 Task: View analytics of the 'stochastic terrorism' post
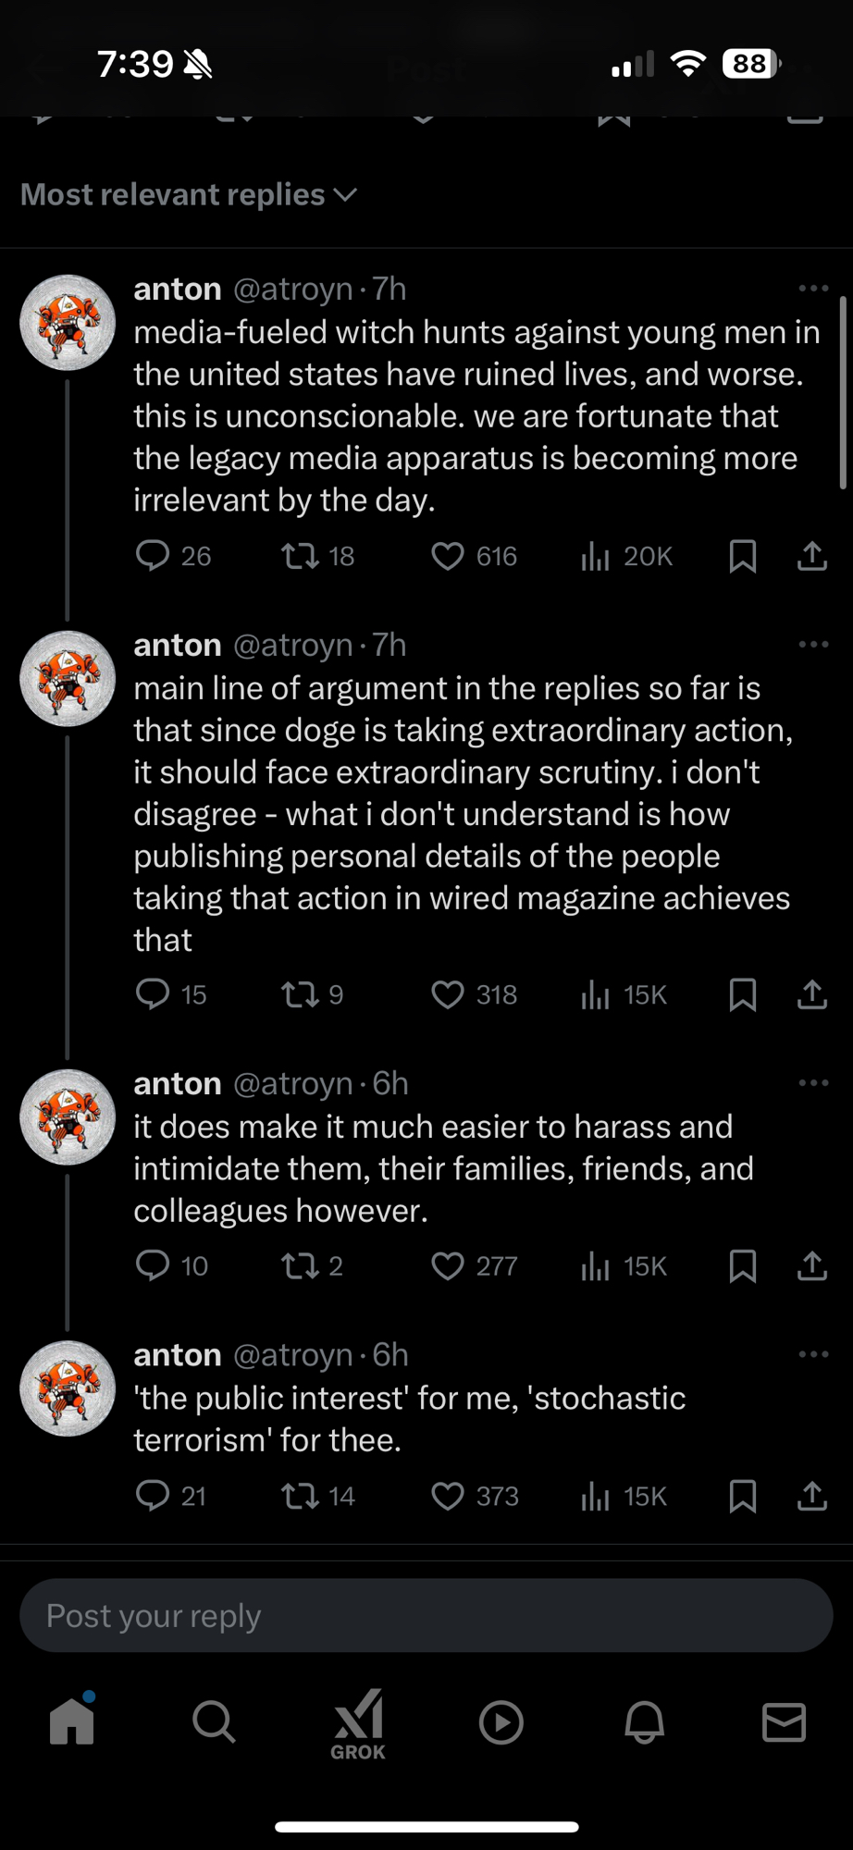(595, 1496)
